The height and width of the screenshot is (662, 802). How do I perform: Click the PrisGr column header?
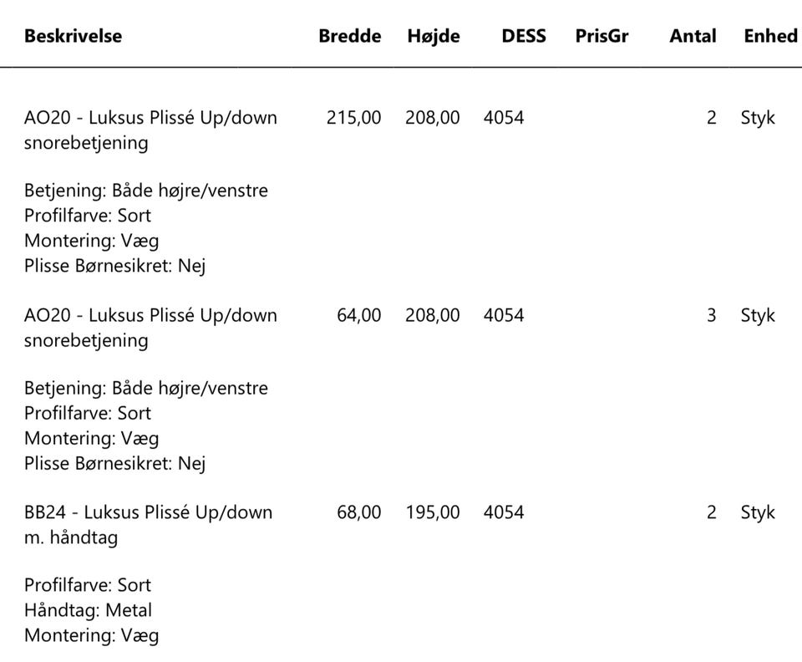(601, 36)
